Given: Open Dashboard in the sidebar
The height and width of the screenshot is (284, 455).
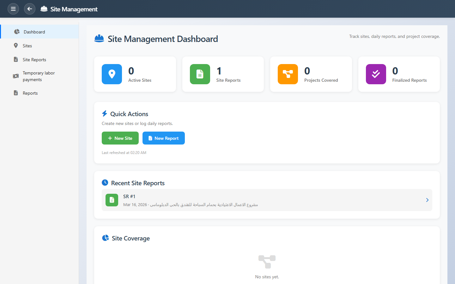Looking at the screenshot, I should pyautogui.click(x=34, y=32).
